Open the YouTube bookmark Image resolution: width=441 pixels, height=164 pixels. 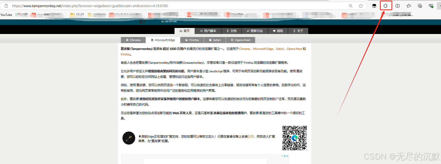[x=6, y=15]
